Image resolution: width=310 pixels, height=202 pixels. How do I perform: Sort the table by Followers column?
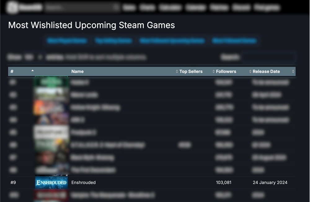pyautogui.click(x=226, y=72)
